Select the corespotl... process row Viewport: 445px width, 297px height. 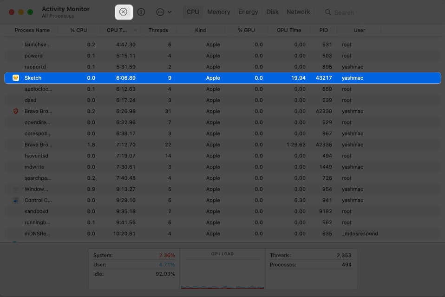(x=222, y=133)
